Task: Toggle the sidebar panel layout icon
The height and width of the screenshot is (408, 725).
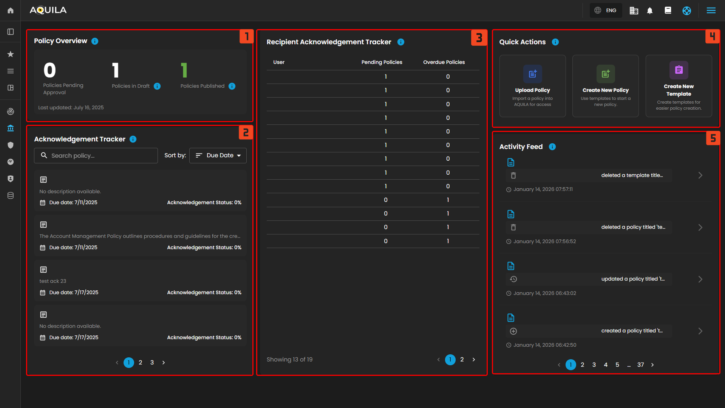Action: click(11, 32)
